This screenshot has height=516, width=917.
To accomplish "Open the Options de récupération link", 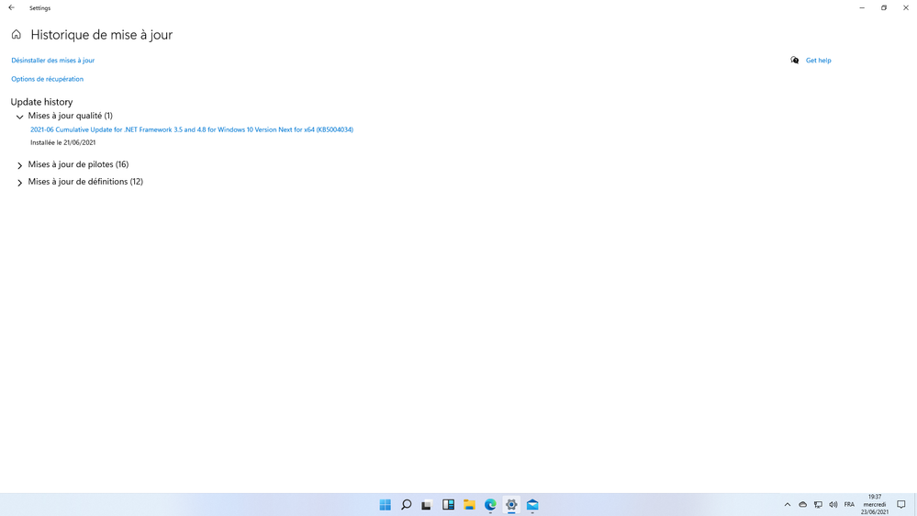I will click(48, 79).
